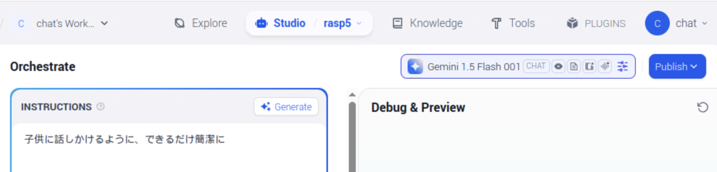
Task: Click the PLUGINS cube icon
Action: (x=572, y=23)
